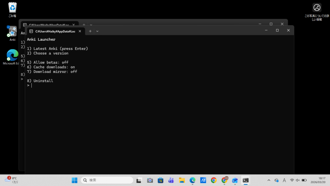Select the front terminal tab 'C:¥Users¥Haiky¥AppData¥Loc'

pos(53,31)
